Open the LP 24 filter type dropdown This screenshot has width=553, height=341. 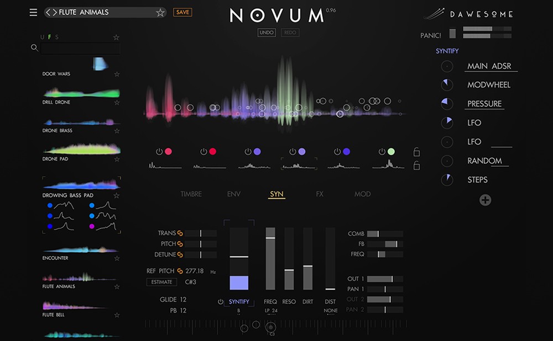(270, 311)
